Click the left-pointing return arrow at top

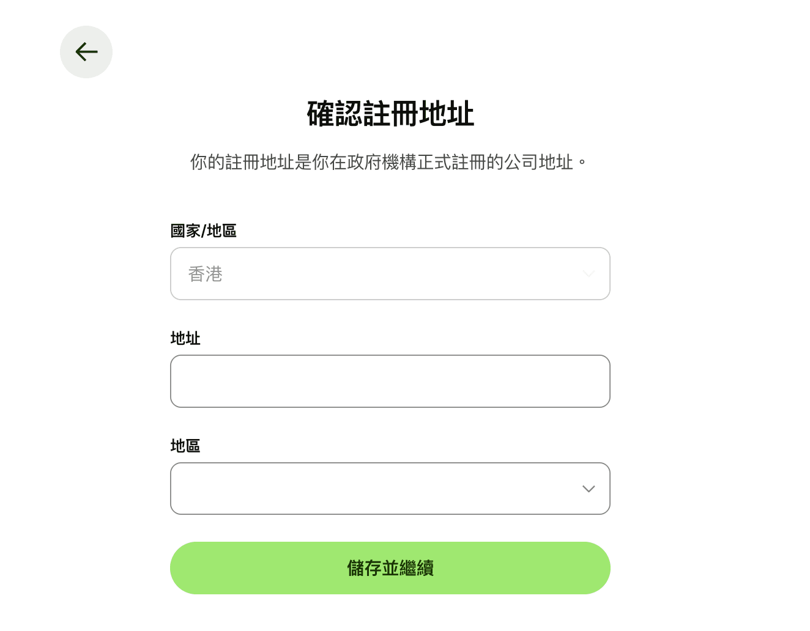[x=86, y=52]
